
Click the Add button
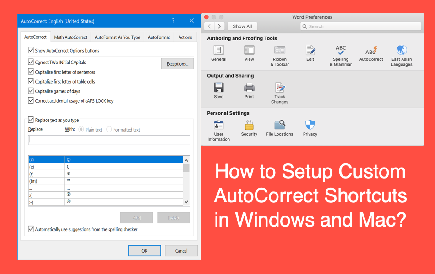pos(136,218)
